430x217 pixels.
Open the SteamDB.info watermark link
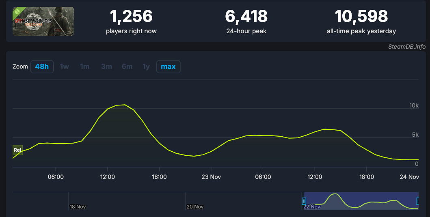406,47
